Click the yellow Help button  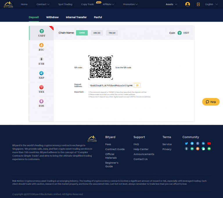(211, 102)
